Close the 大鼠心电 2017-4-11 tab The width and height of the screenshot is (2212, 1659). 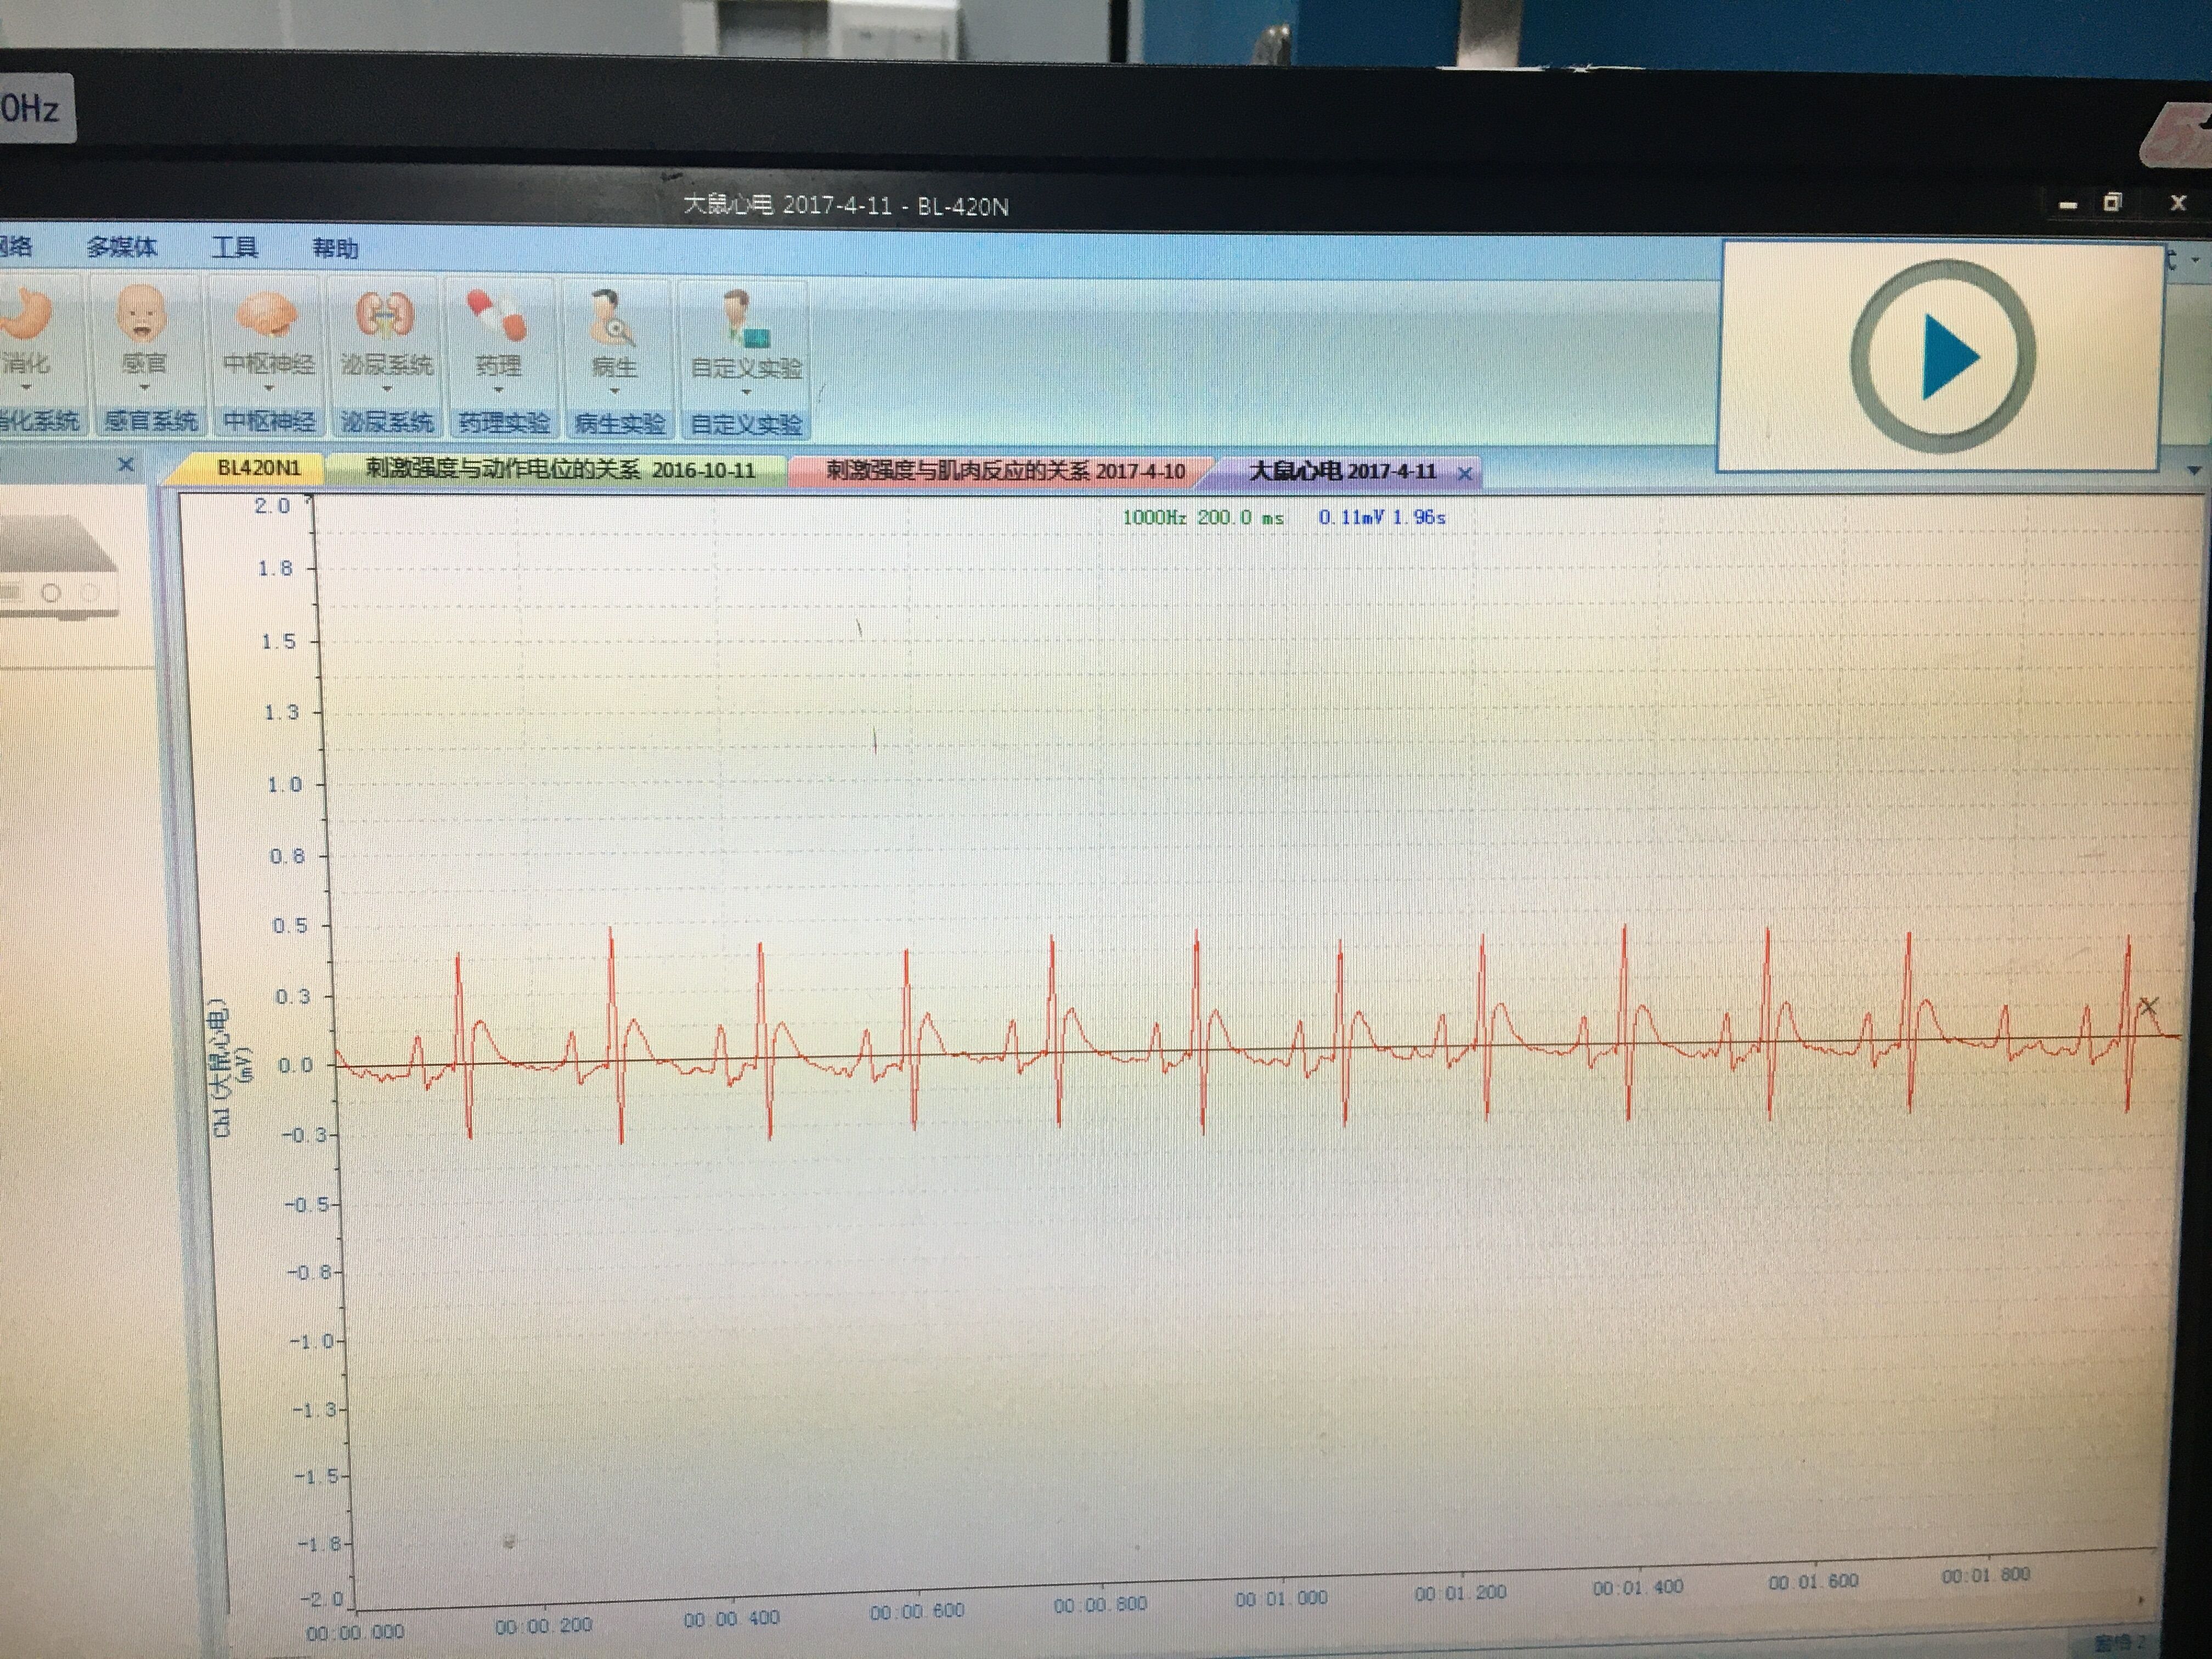1465,473
